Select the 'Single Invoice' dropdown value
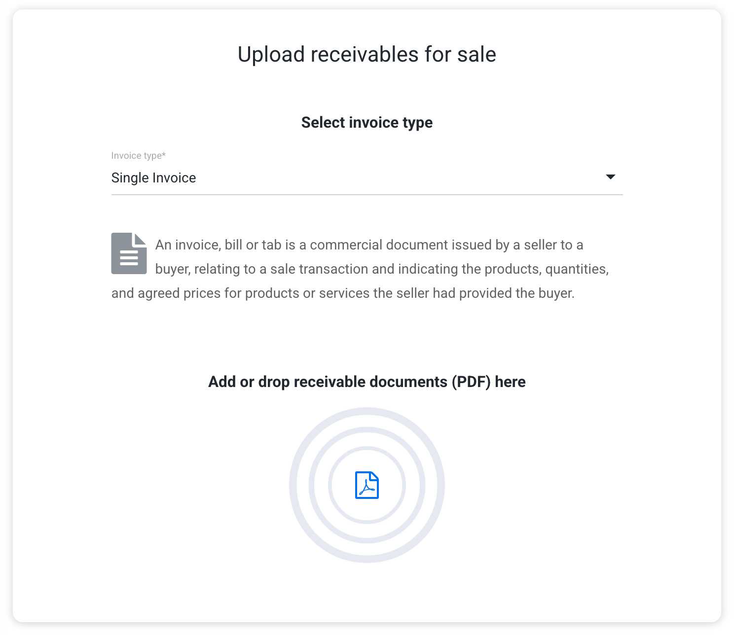This screenshot has width=734, height=635. point(153,178)
